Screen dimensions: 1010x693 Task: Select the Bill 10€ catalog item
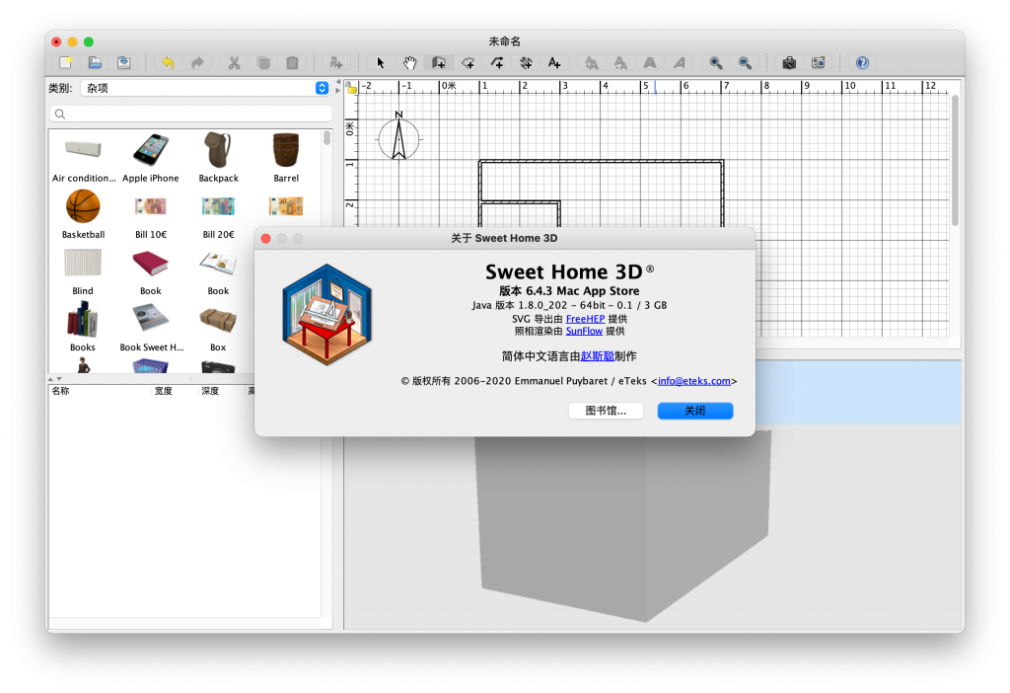click(x=151, y=214)
